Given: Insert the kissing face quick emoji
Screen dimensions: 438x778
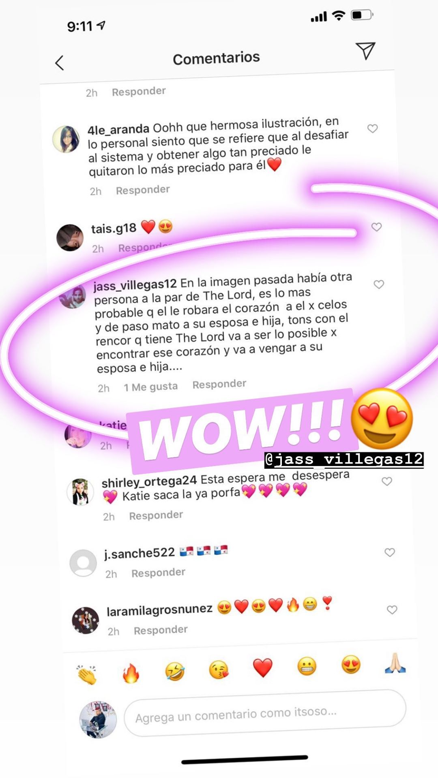Looking at the screenshot, I should (219, 669).
